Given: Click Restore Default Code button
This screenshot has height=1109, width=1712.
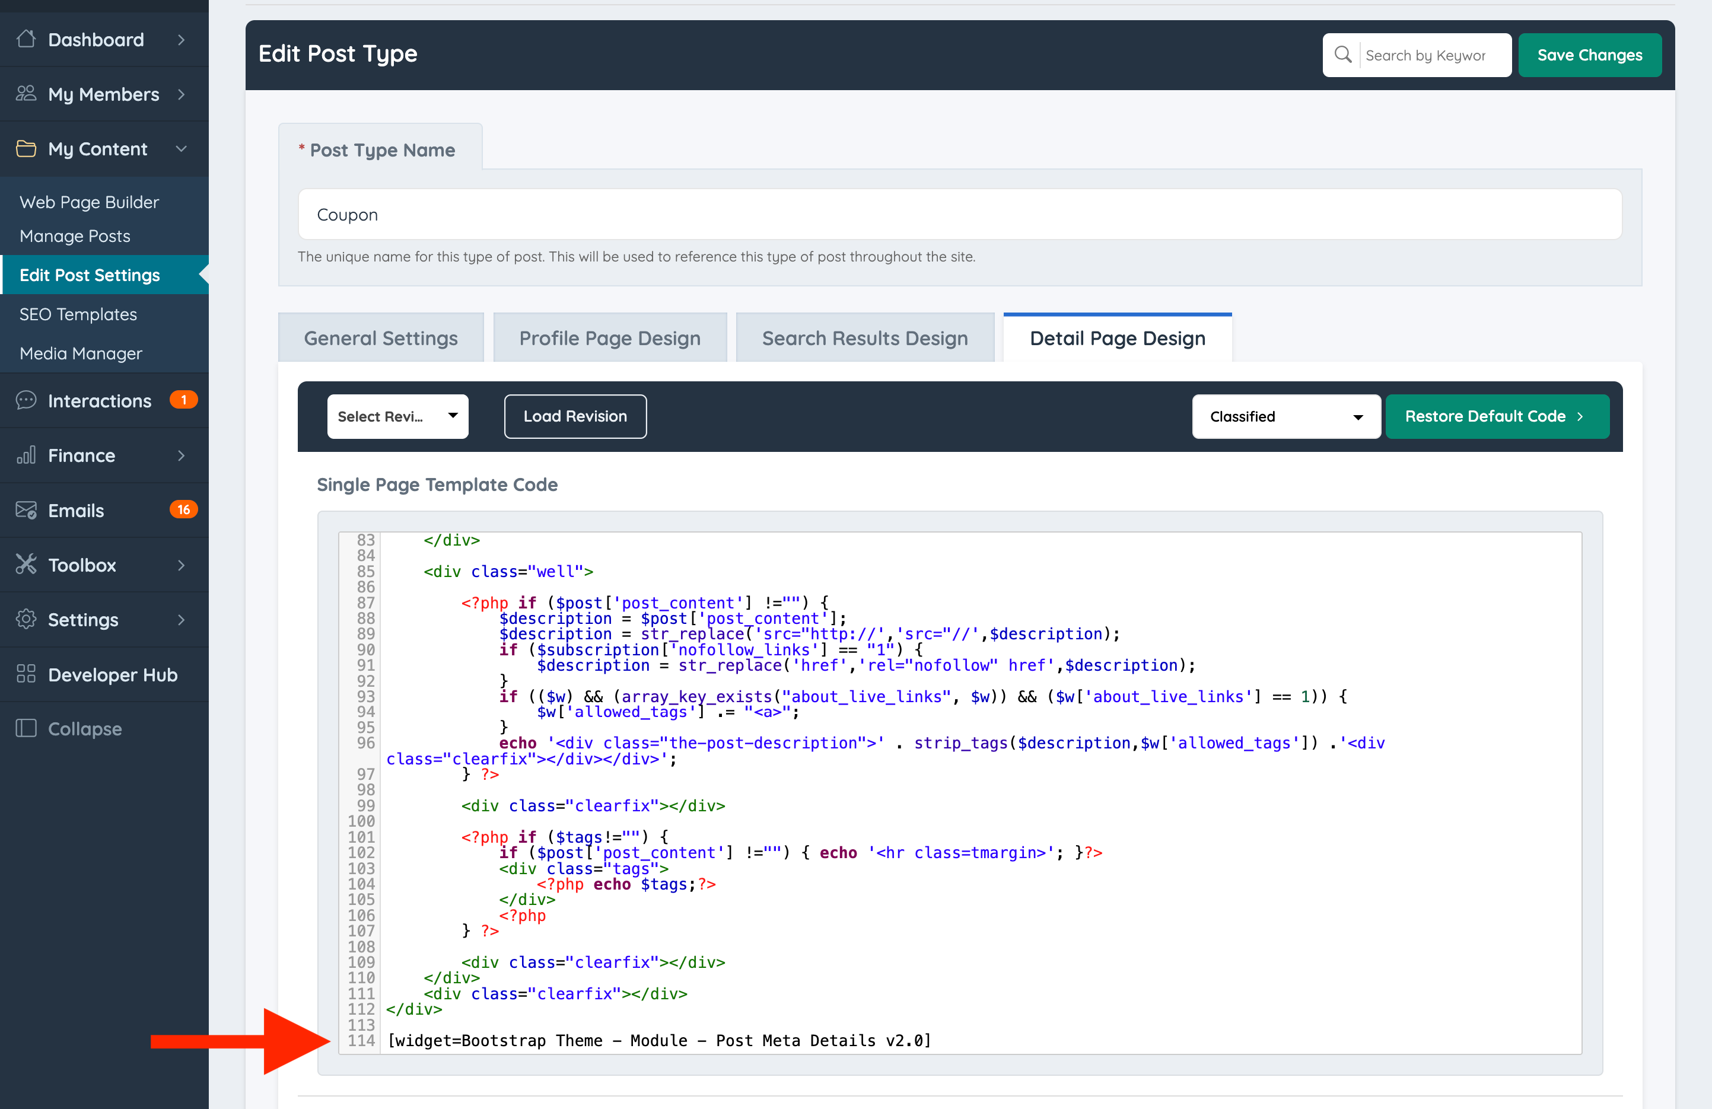Looking at the screenshot, I should click(1497, 416).
